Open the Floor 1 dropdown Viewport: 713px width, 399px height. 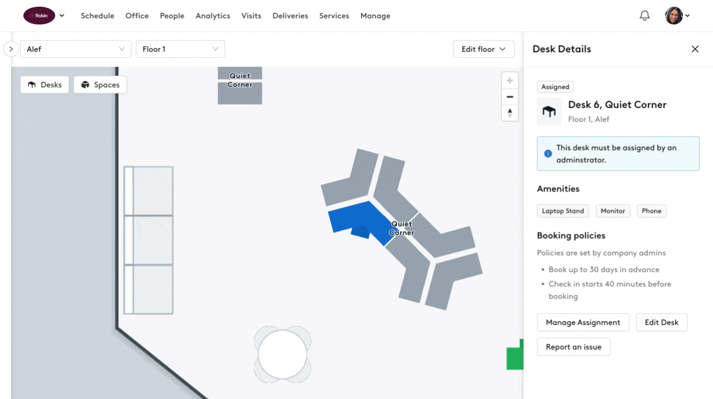pyautogui.click(x=180, y=49)
